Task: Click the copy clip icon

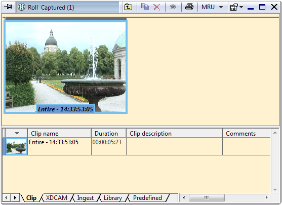Action: [x=145, y=7]
